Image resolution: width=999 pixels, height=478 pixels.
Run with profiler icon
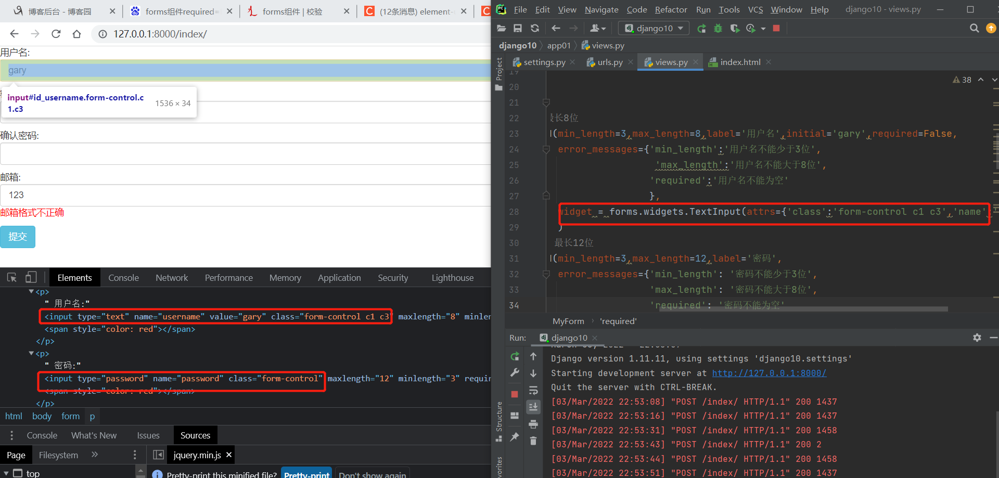(x=750, y=28)
